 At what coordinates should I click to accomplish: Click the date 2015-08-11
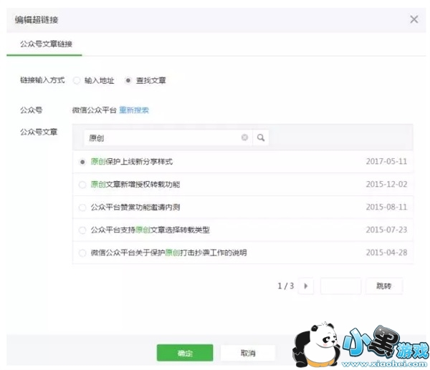click(386, 207)
